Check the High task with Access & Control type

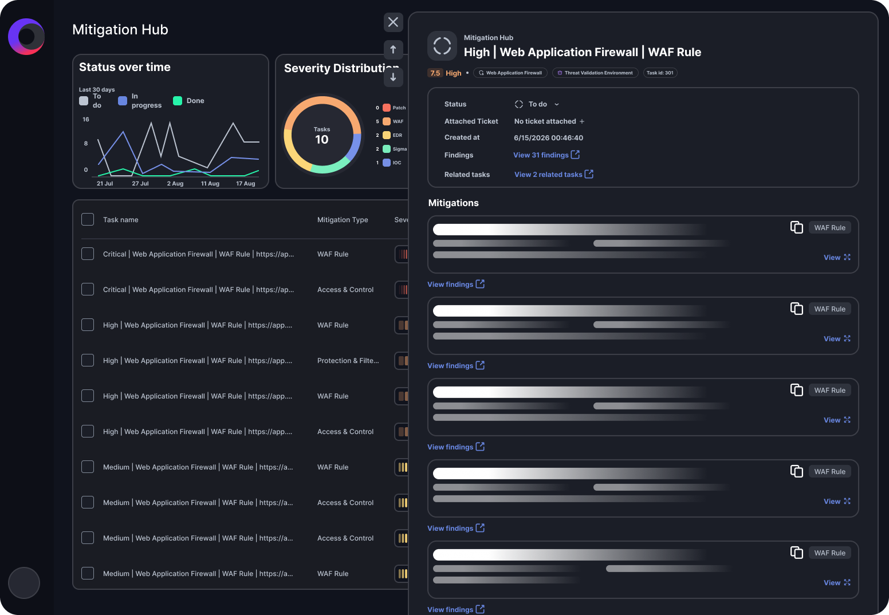(88, 431)
